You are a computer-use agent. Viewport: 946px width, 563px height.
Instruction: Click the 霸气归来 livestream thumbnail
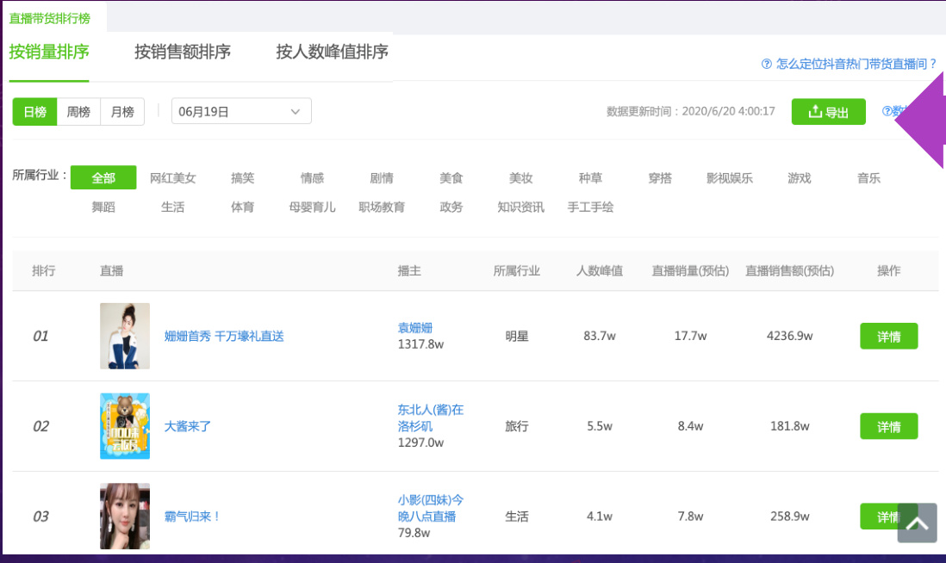pos(125,516)
